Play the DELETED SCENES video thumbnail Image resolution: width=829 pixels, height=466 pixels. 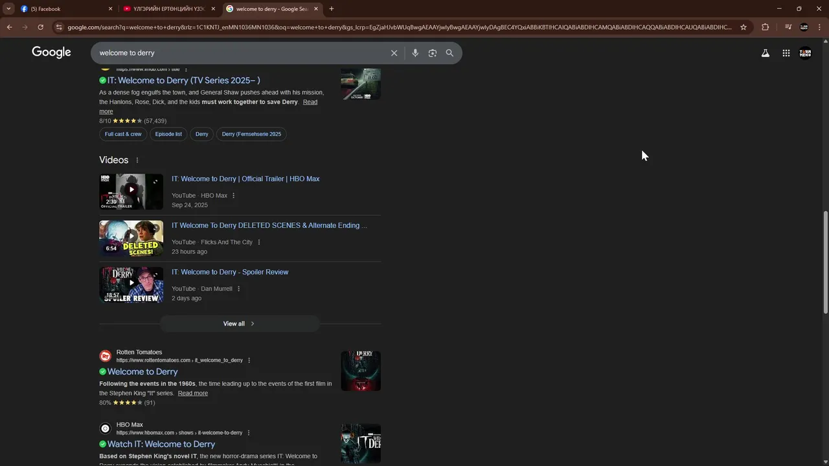click(131, 238)
